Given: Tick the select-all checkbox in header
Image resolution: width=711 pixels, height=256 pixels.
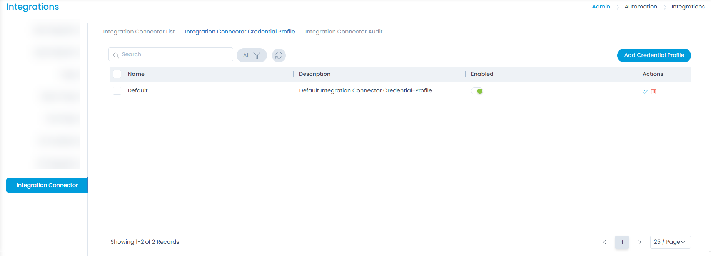Looking at the screenshot, I should click(117, 74).
